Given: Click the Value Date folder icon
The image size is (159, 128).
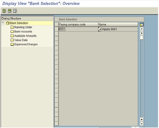Looking at the screenshot, I should point(12,40).
